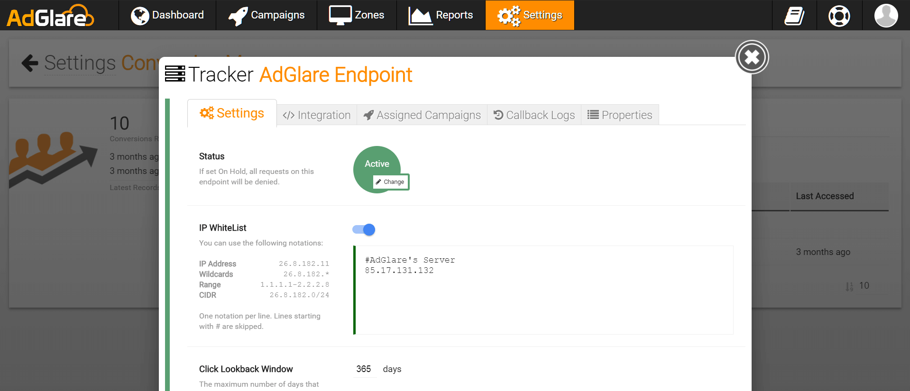Open the user profile avatar
This screenshot has height=391, width=910.
(886, 16)
